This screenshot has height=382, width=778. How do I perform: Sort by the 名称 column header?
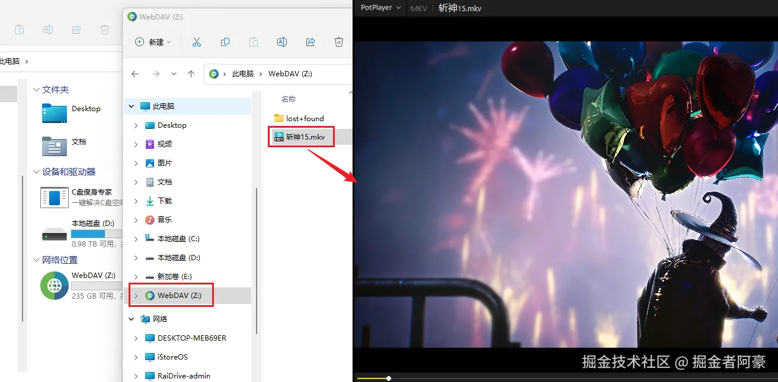289,99
